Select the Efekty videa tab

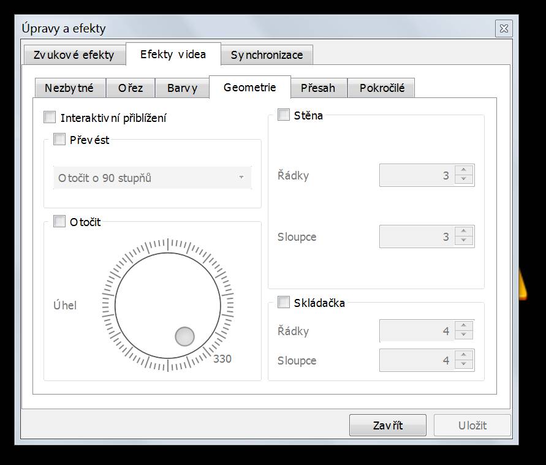tap(173, 55)
